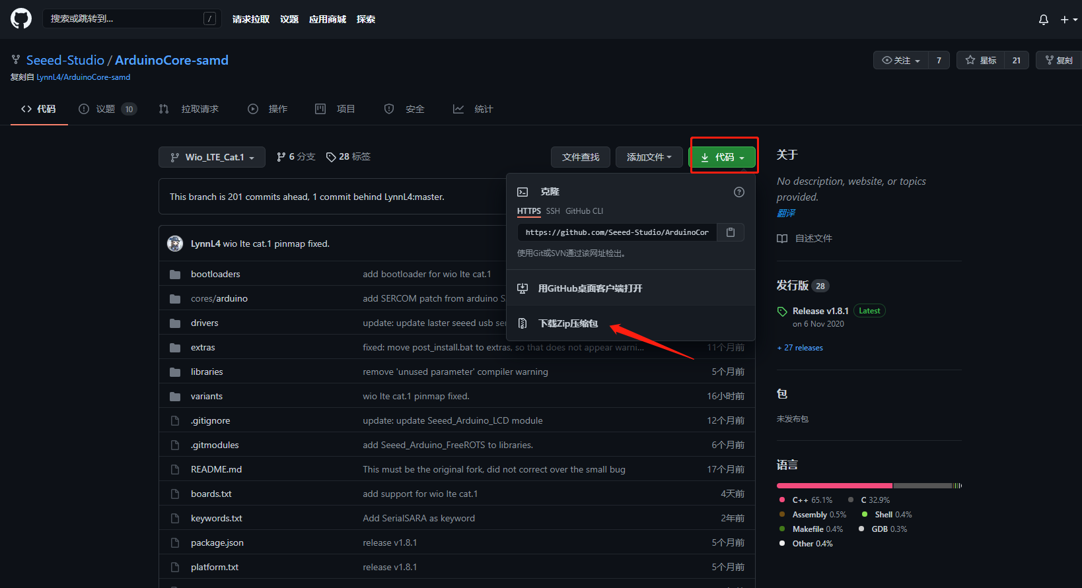Switch to the 统计 insights tab
Screen dimensions: 1082x588
[x=473, y=109]
